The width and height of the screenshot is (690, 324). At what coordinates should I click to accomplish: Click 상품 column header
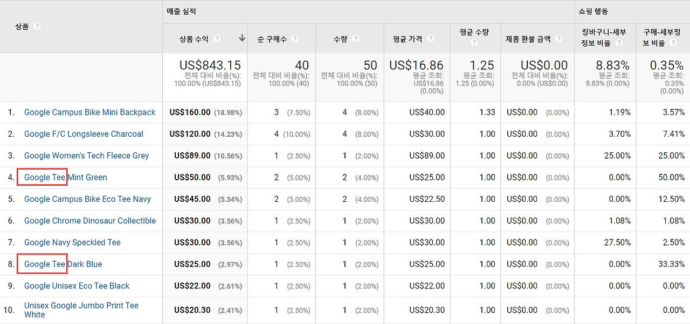coord(22,26)
